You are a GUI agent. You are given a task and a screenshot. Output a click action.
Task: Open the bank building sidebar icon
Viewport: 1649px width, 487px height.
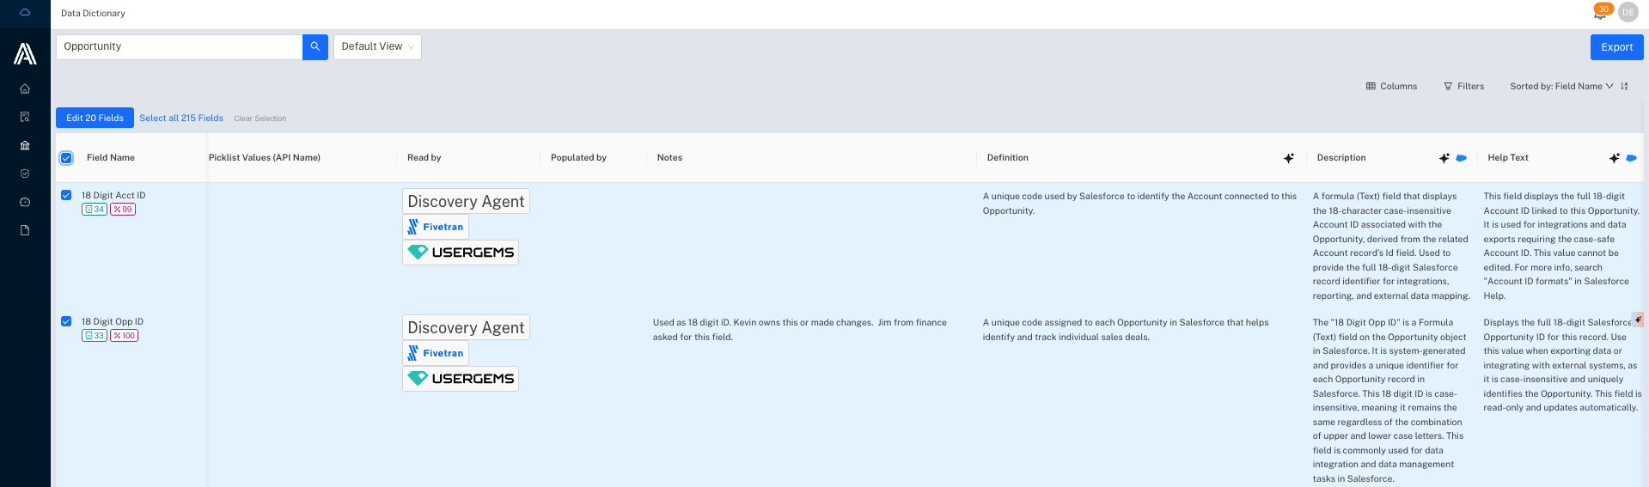pos(25,145)
